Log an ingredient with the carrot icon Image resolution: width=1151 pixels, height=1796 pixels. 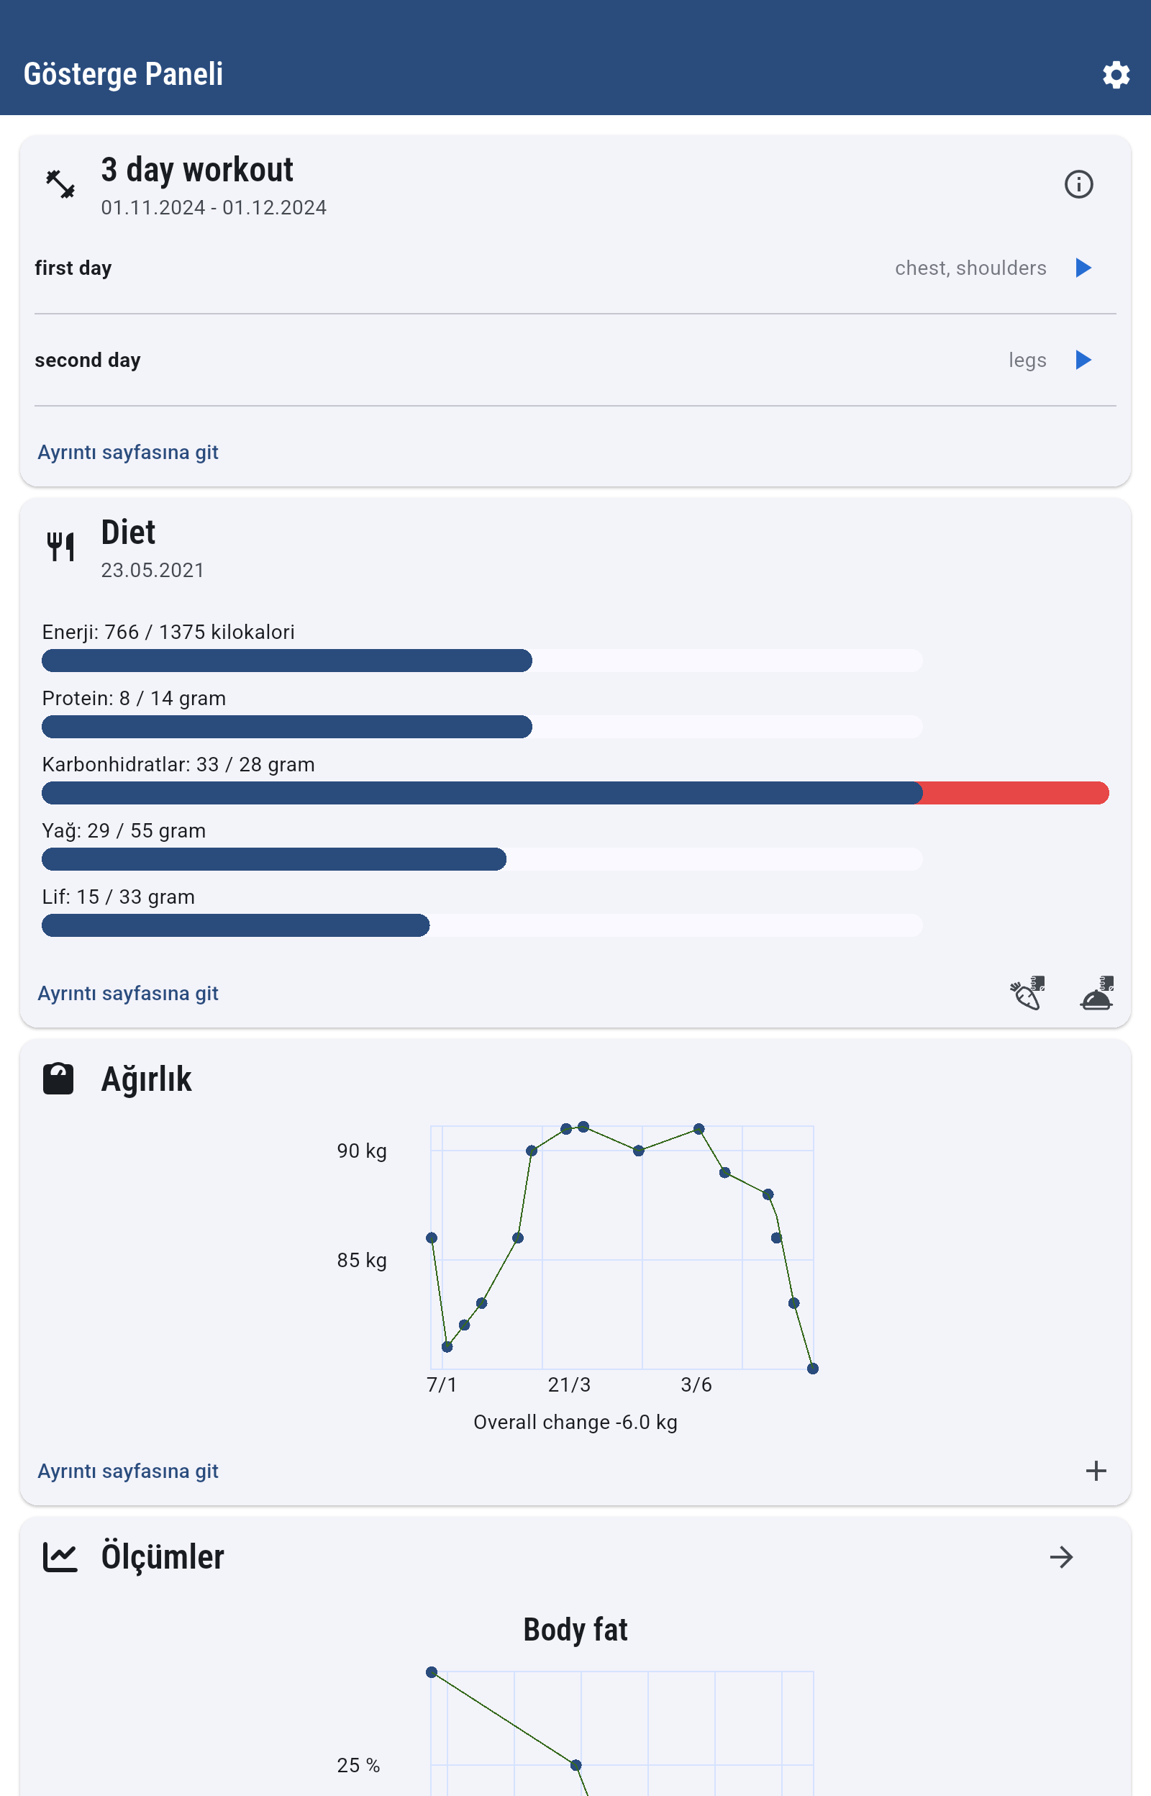[1027, 992]
